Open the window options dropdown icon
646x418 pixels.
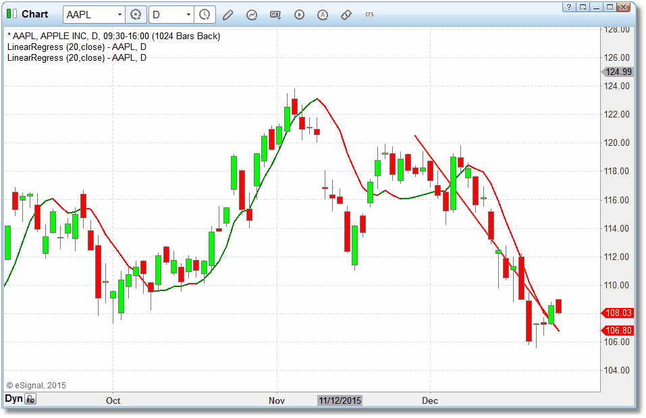tap(583, 7)
